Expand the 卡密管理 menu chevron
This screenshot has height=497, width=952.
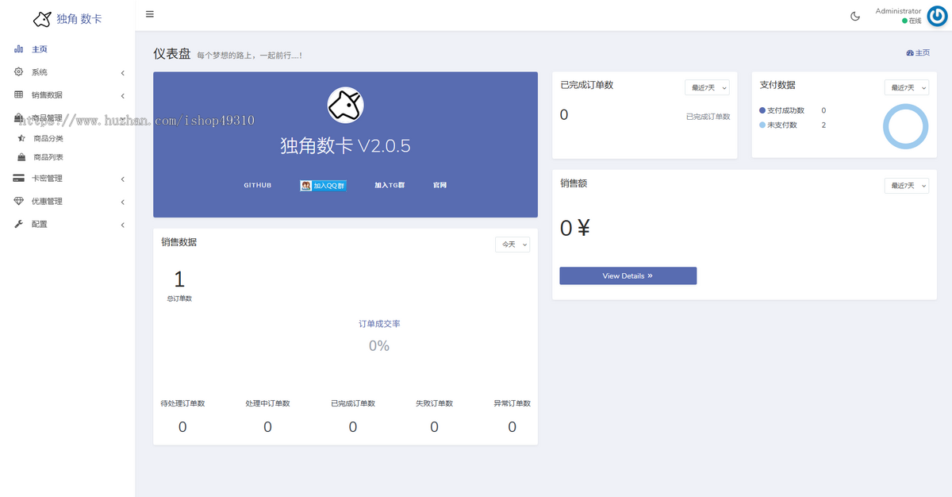point(123,179)
